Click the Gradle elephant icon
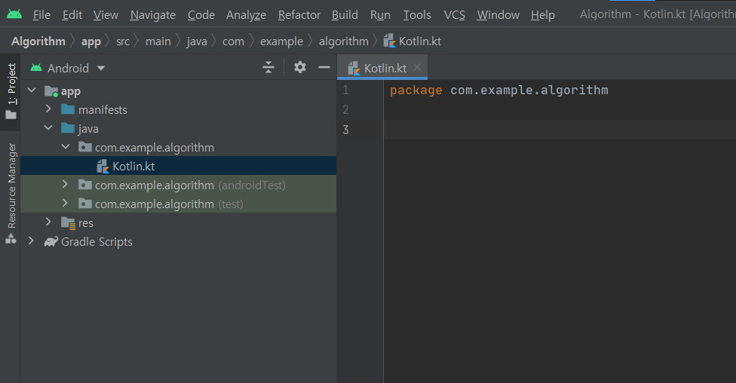 pos(51,241)
